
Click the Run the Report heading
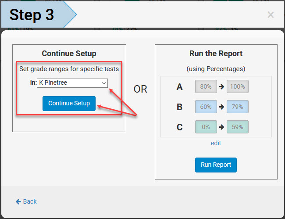216,54
